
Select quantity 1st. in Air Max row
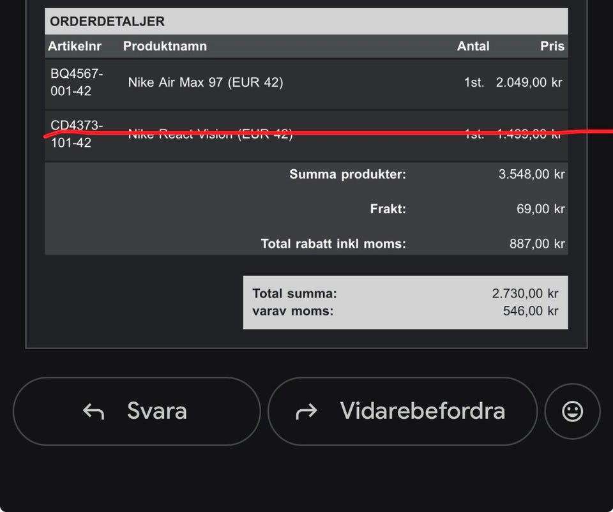pos(474,82)
